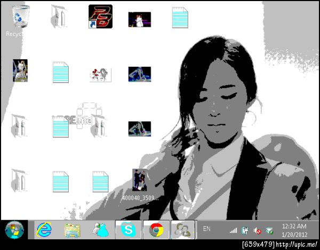Open the EN language bar selector
320x250 pixels.
(206, 229)
